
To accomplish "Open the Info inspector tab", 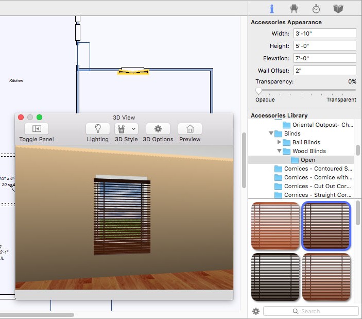I will point(272,9).
